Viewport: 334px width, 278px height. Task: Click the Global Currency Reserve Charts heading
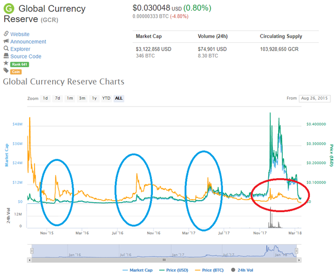(x=64, y=82)
